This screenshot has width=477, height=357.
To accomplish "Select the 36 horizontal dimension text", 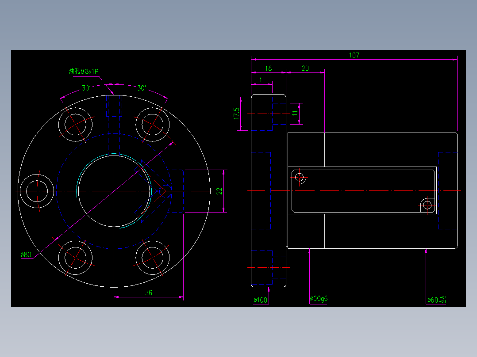I will coord(149,292).
